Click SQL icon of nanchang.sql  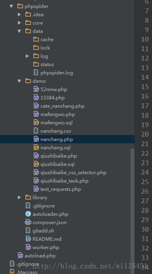[36, 148]
